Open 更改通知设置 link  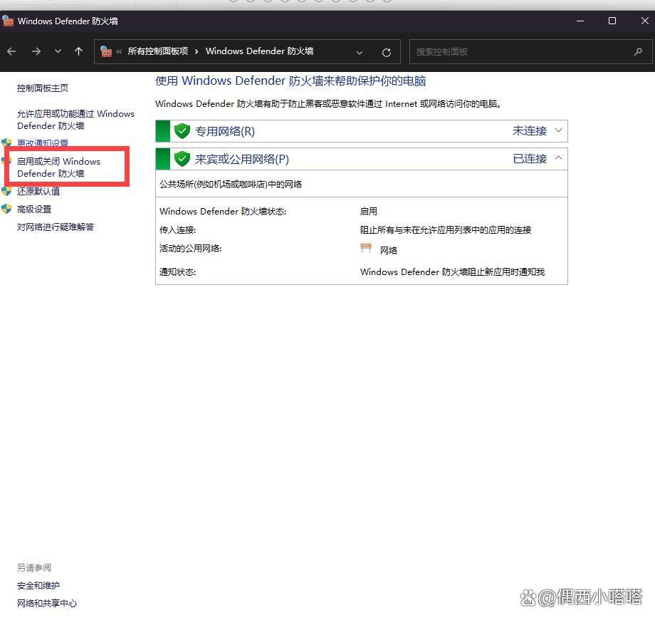click(43, 143)
